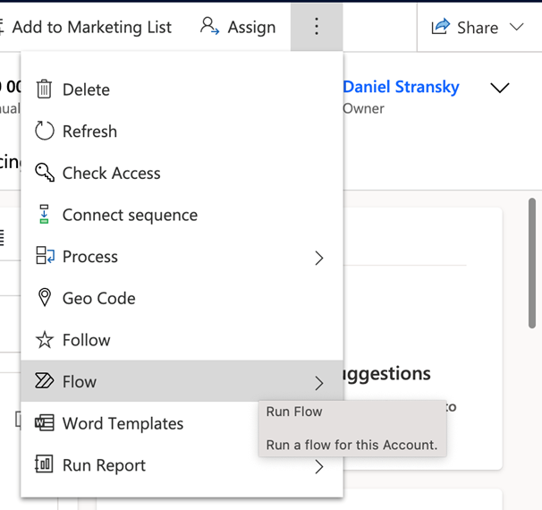This screenshot has width=542, height=510.
Task: Click the Check Access key icon
Action: (x=44, y=173)
